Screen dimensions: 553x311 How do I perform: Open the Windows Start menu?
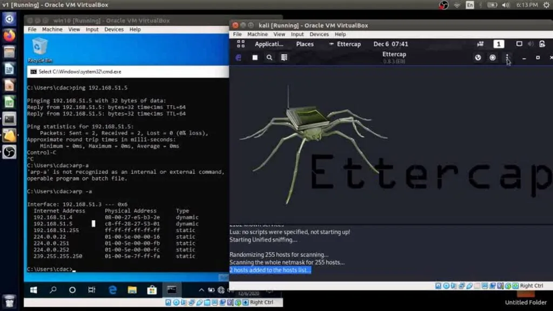pos(34,290)
